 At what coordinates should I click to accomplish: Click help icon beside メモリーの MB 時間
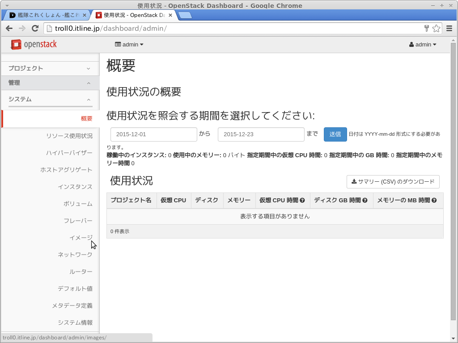pyautogui.click(x=434, y=201)
